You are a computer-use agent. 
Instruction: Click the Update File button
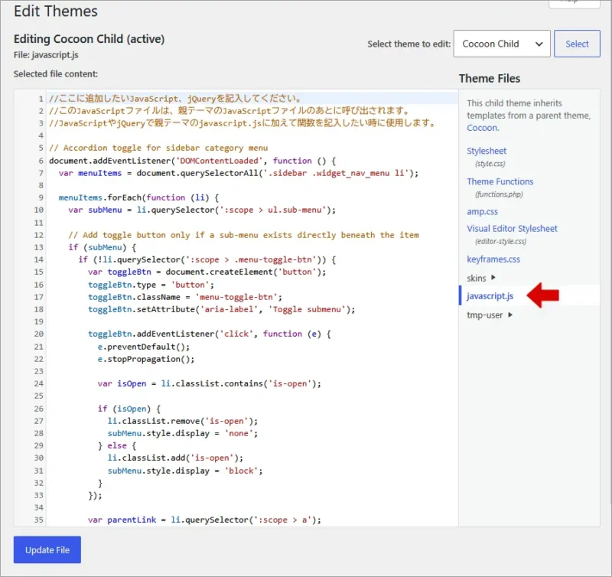tap(47, 549)
